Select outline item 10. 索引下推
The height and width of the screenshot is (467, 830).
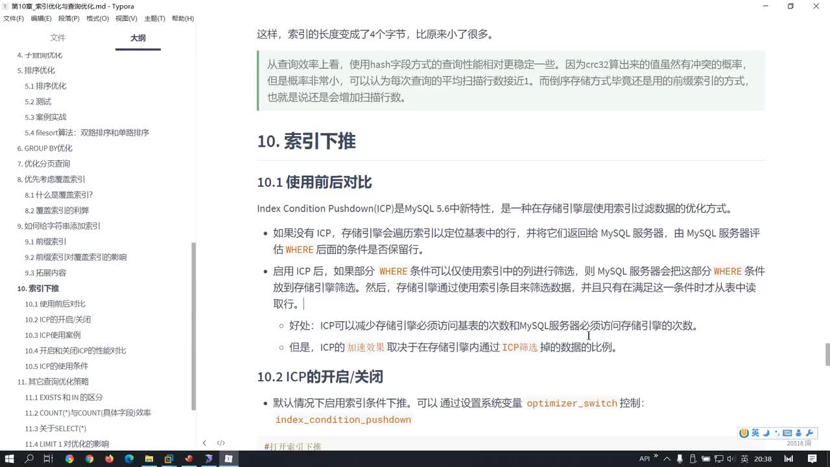tap(38, 288)
